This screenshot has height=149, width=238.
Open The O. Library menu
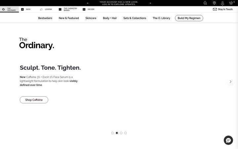[x=161, y=18]
